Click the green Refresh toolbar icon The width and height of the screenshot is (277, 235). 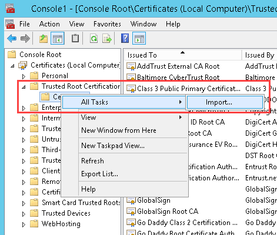coord(94,38)
